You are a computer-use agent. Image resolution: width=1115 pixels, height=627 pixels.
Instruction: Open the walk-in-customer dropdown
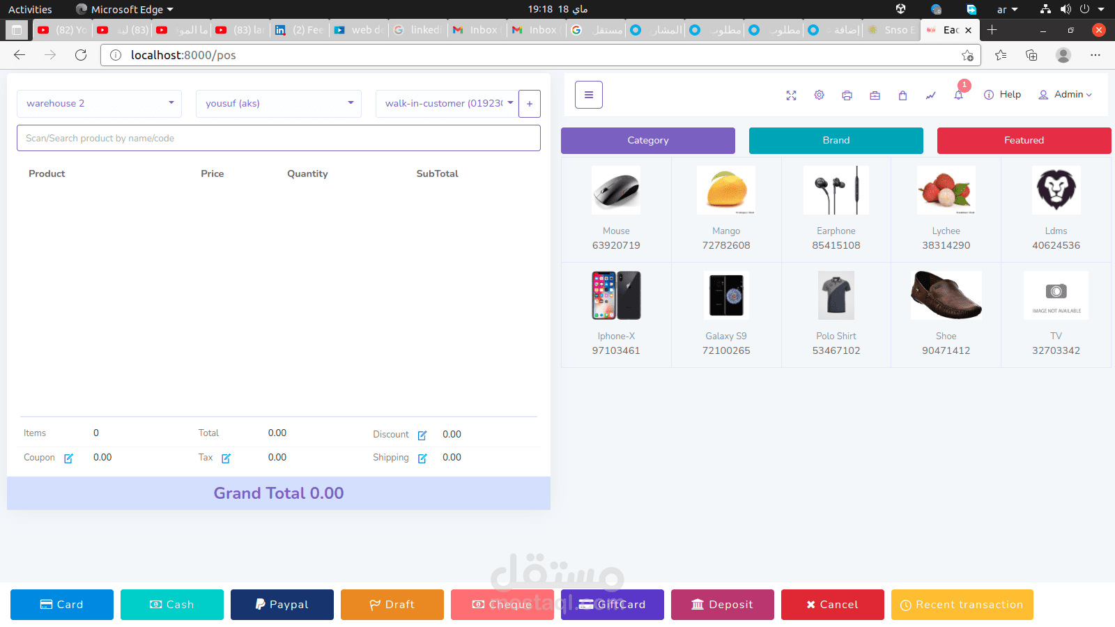coord(447,103)
